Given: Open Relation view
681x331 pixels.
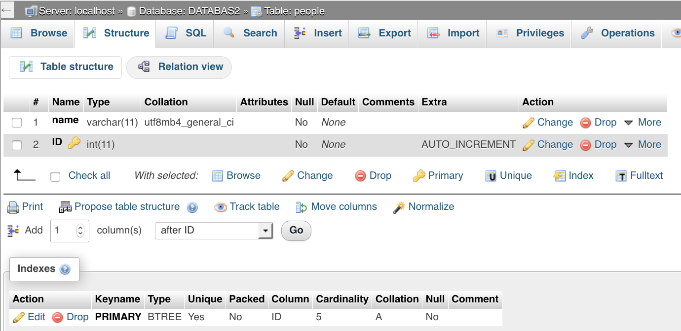Looking at the screenshot, I should pos(179,67).
